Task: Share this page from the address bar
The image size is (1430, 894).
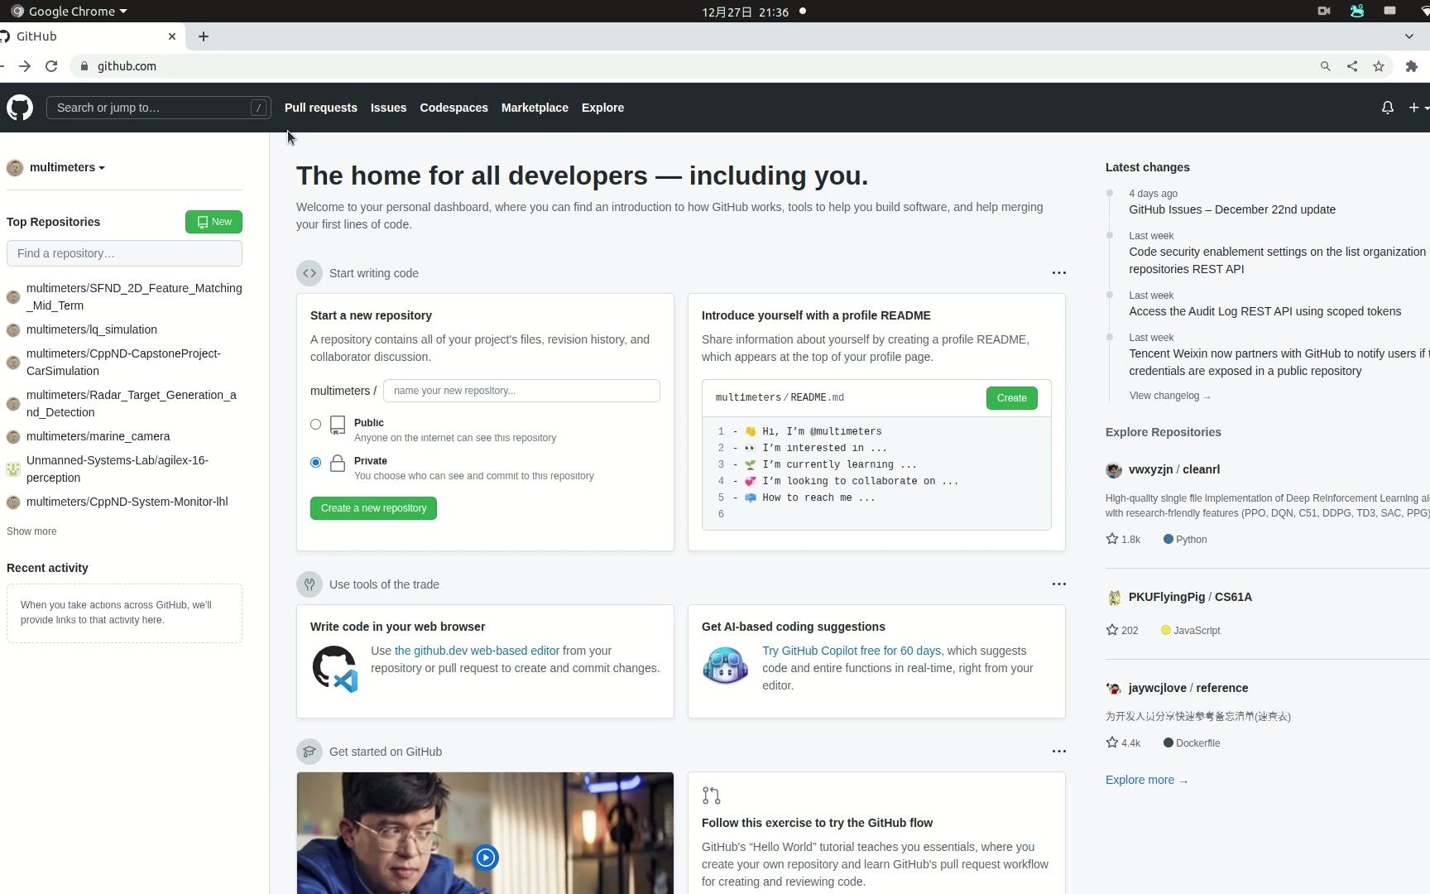Action: [x=1352, y=66]
